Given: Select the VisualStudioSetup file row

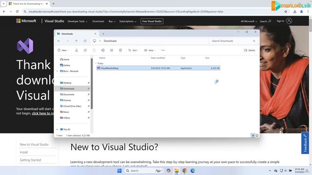Looking at the screenshot, I should (x=158, y=68).
